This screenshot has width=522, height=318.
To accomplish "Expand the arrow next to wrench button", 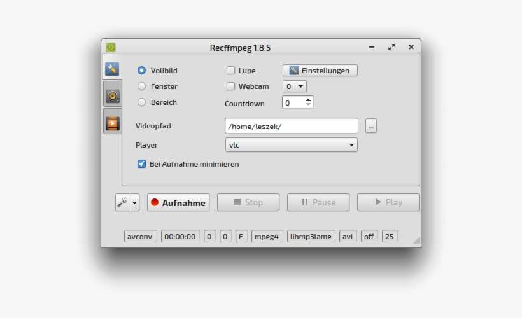I will click(x=134, y=202).
